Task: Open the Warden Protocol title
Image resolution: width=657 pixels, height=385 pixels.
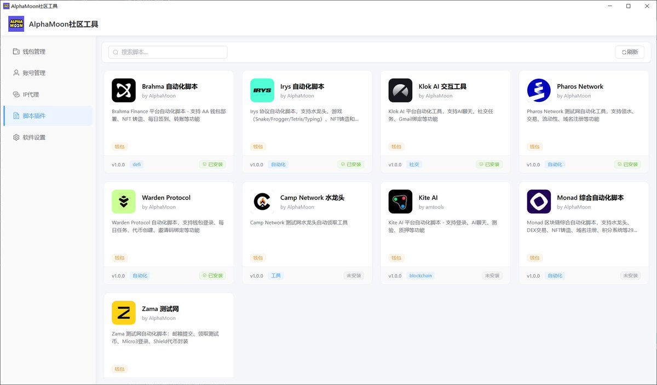Action: (x=166, y=198)
